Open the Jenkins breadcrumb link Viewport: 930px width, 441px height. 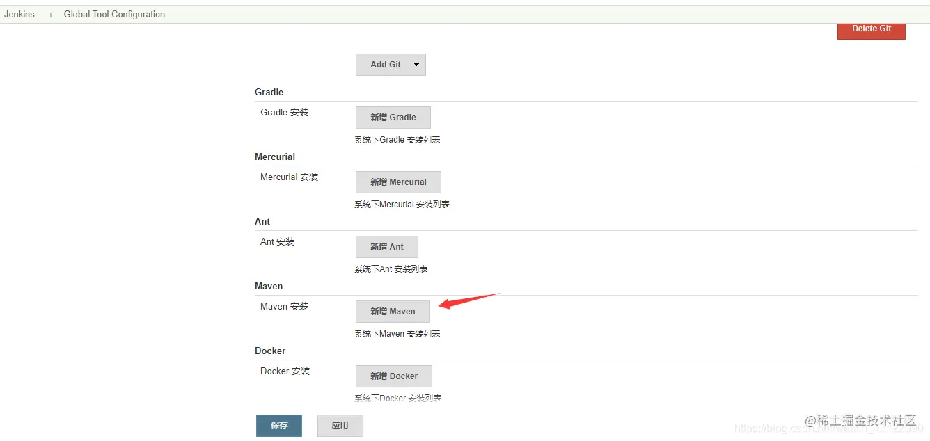(19, 14)
